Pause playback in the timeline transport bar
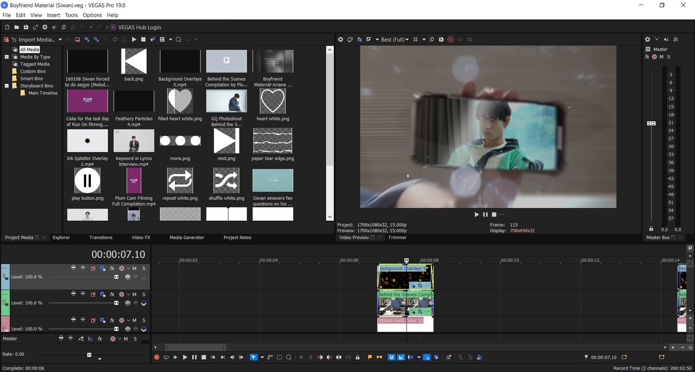The width and height of the screenshot is (695, 372). click(x=194, y=357)
